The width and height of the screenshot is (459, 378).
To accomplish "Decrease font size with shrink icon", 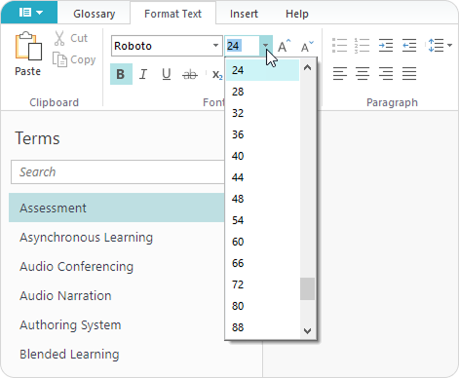I will [307, 46].
